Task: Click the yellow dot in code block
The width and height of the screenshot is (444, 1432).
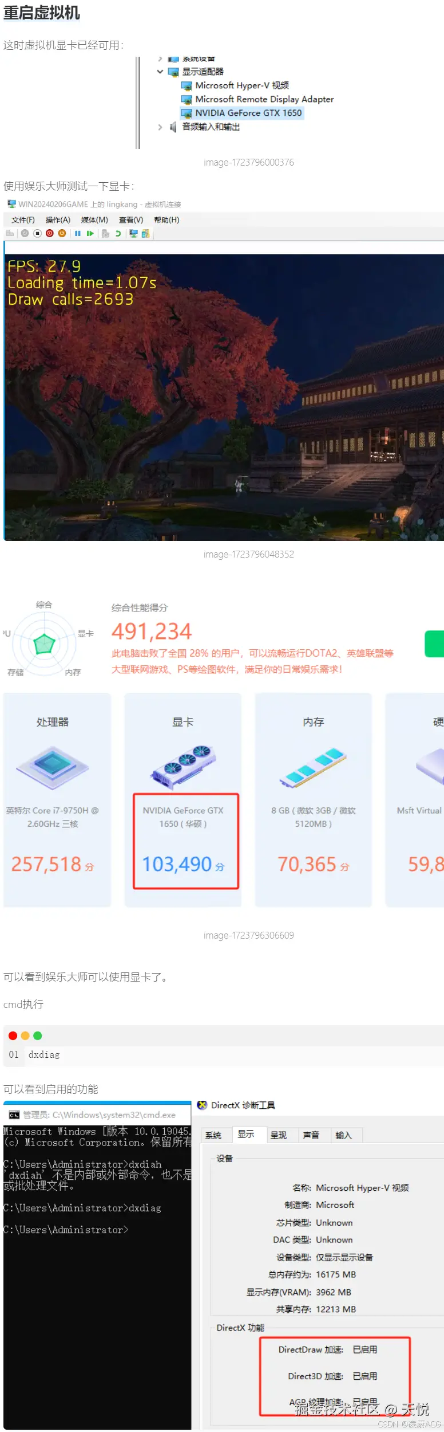Action: (25, 1035)
